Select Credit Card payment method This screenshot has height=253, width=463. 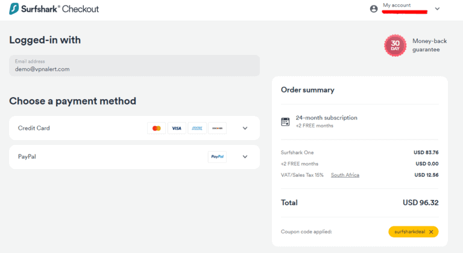[x=34, y=128]
